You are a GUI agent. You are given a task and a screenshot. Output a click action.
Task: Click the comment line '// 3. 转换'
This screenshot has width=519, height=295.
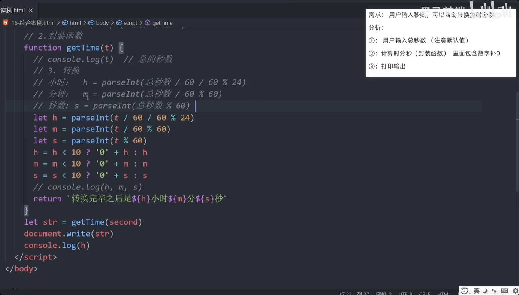pos(57,71)
